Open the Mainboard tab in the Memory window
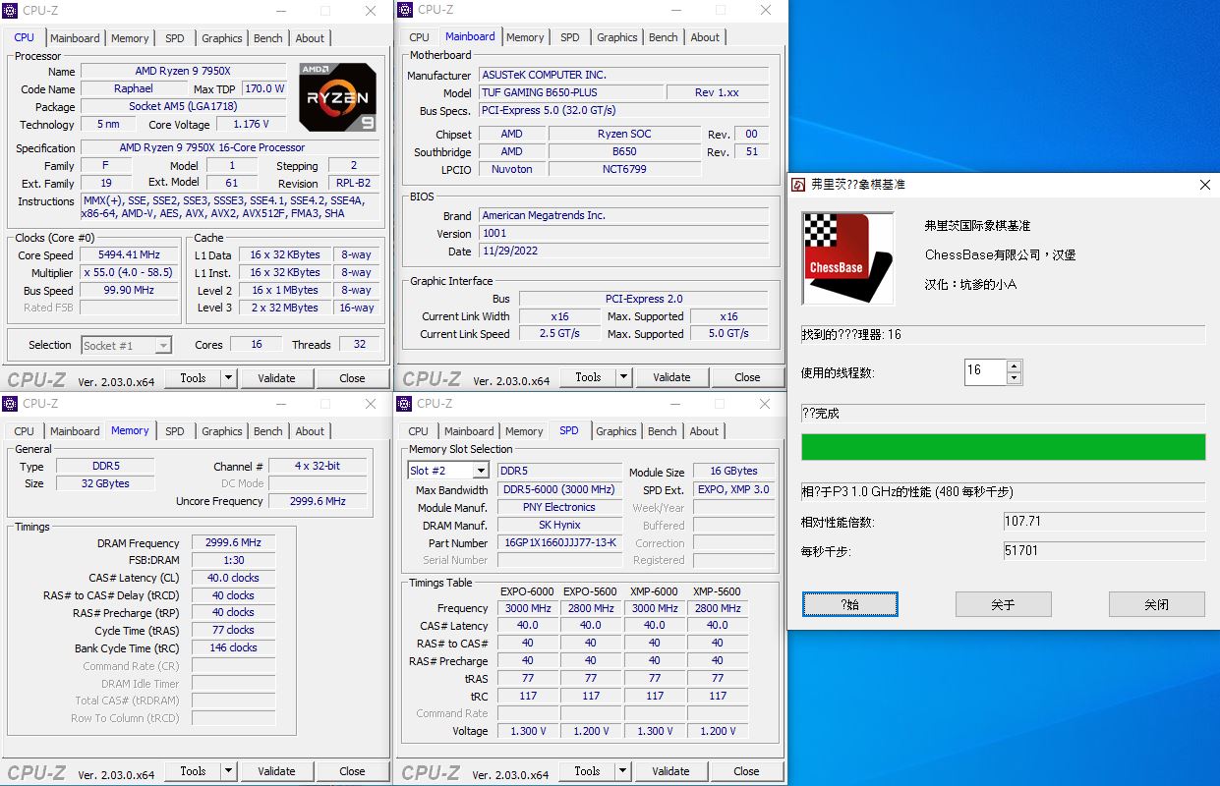Viewport: 1220px width, 786px height. tap(75, 431)
